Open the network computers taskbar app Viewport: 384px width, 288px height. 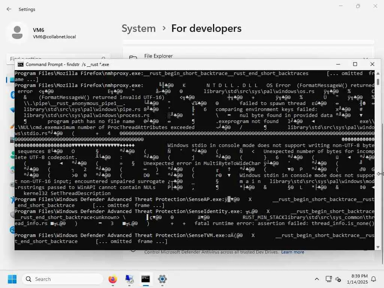tap(129, 279)
